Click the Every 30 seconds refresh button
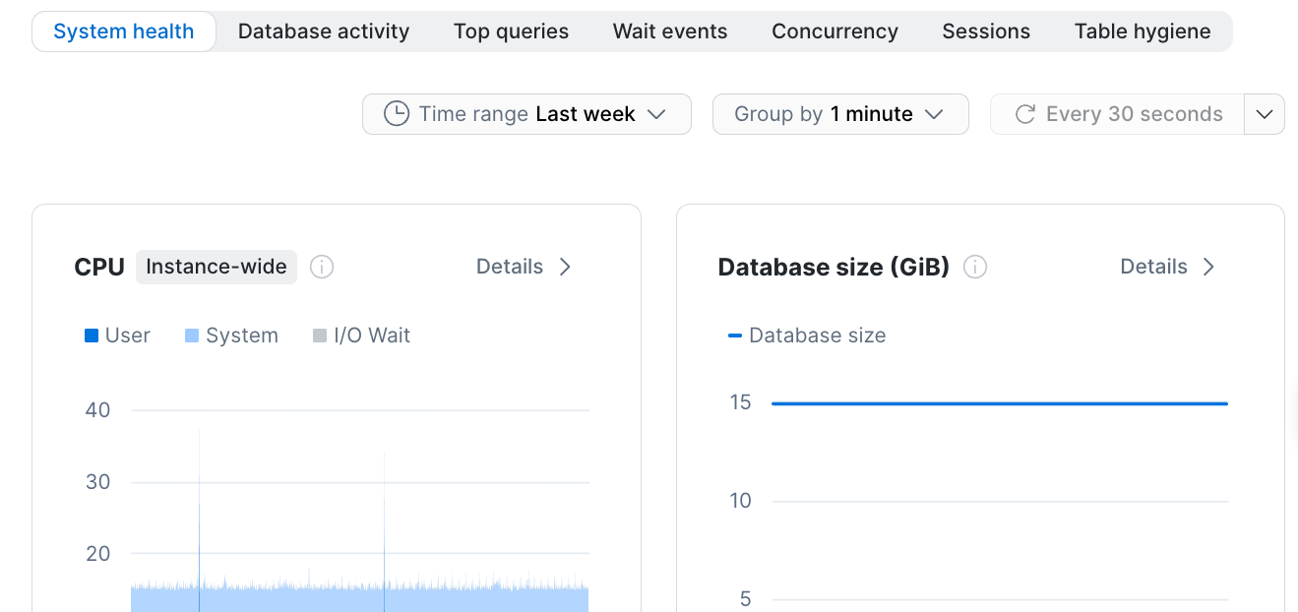1298x612 pixels. tap(1118, 114)
